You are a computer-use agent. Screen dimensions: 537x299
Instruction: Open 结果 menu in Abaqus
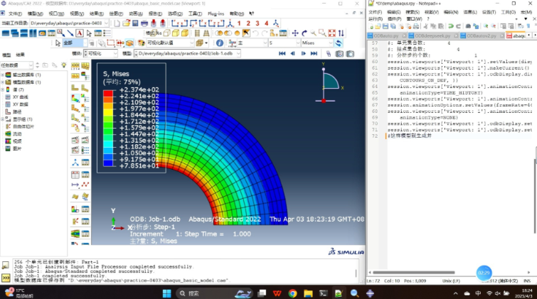[96, 13]
